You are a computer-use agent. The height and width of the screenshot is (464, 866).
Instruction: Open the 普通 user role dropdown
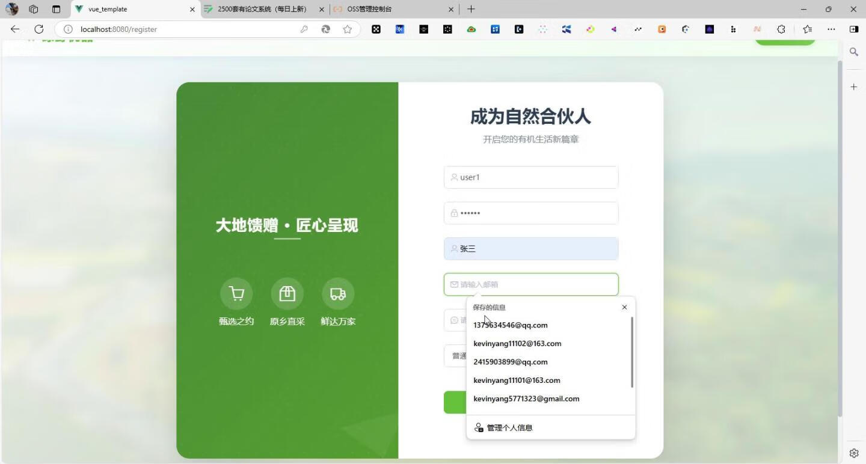[455, 356]
